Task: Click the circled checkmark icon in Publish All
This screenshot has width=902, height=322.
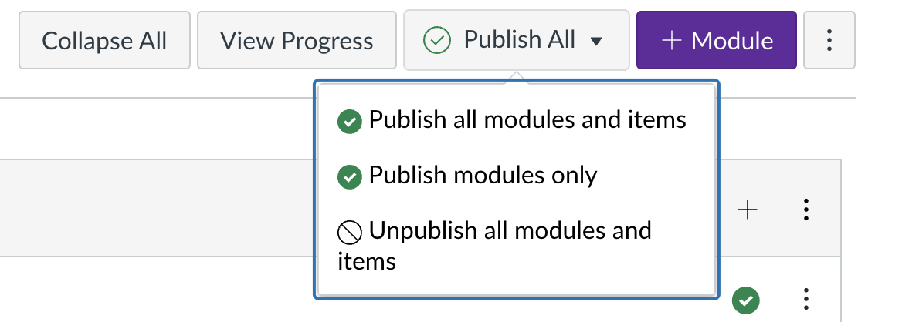Action: point(436,41)
